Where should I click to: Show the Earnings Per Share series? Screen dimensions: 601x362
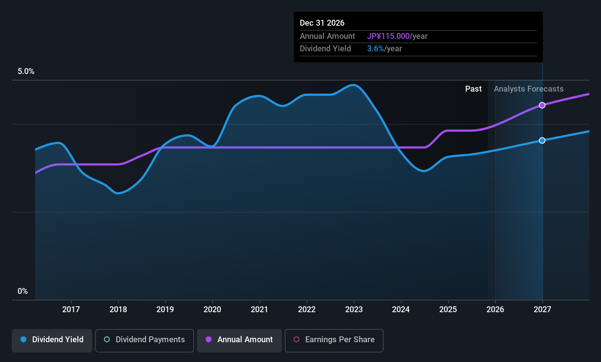(334, 341)
